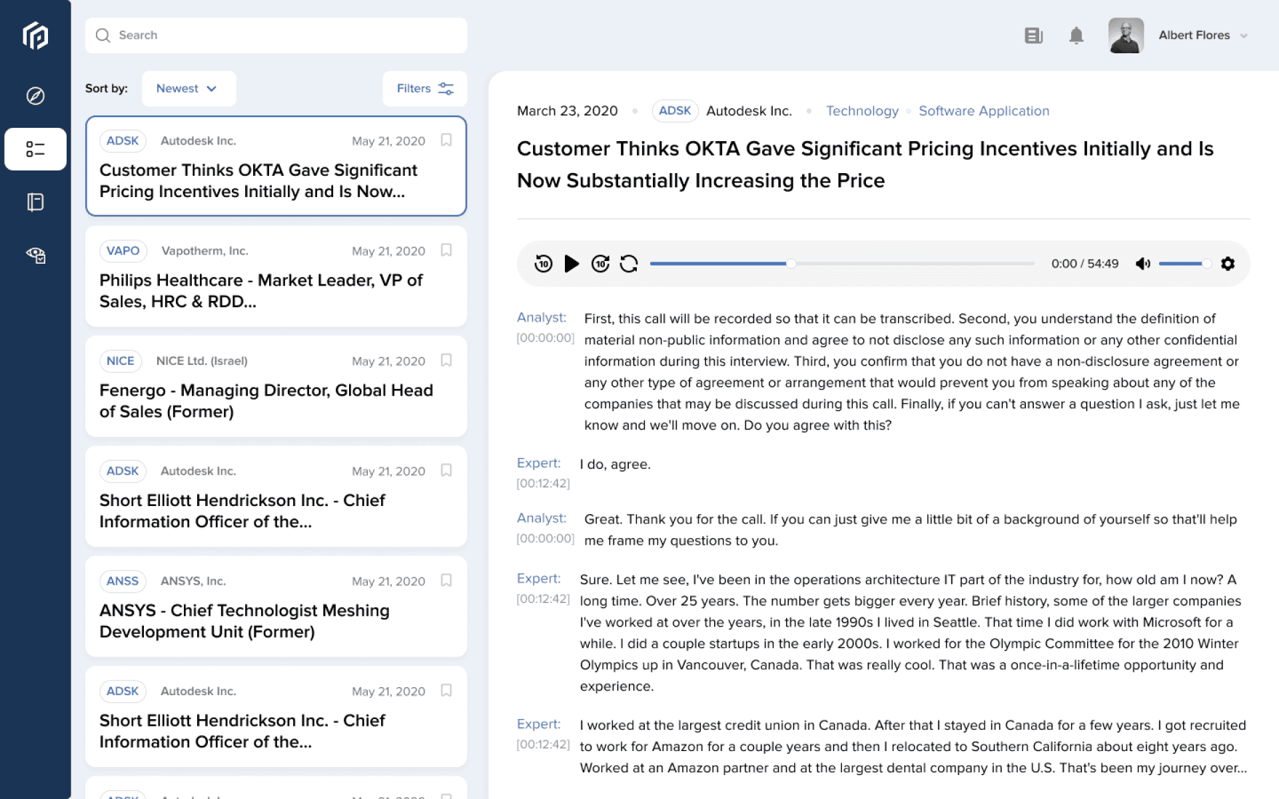Click ANSYS, Inc. company name
This screenshot has height=799, width=1279.
tap(193, 581)
